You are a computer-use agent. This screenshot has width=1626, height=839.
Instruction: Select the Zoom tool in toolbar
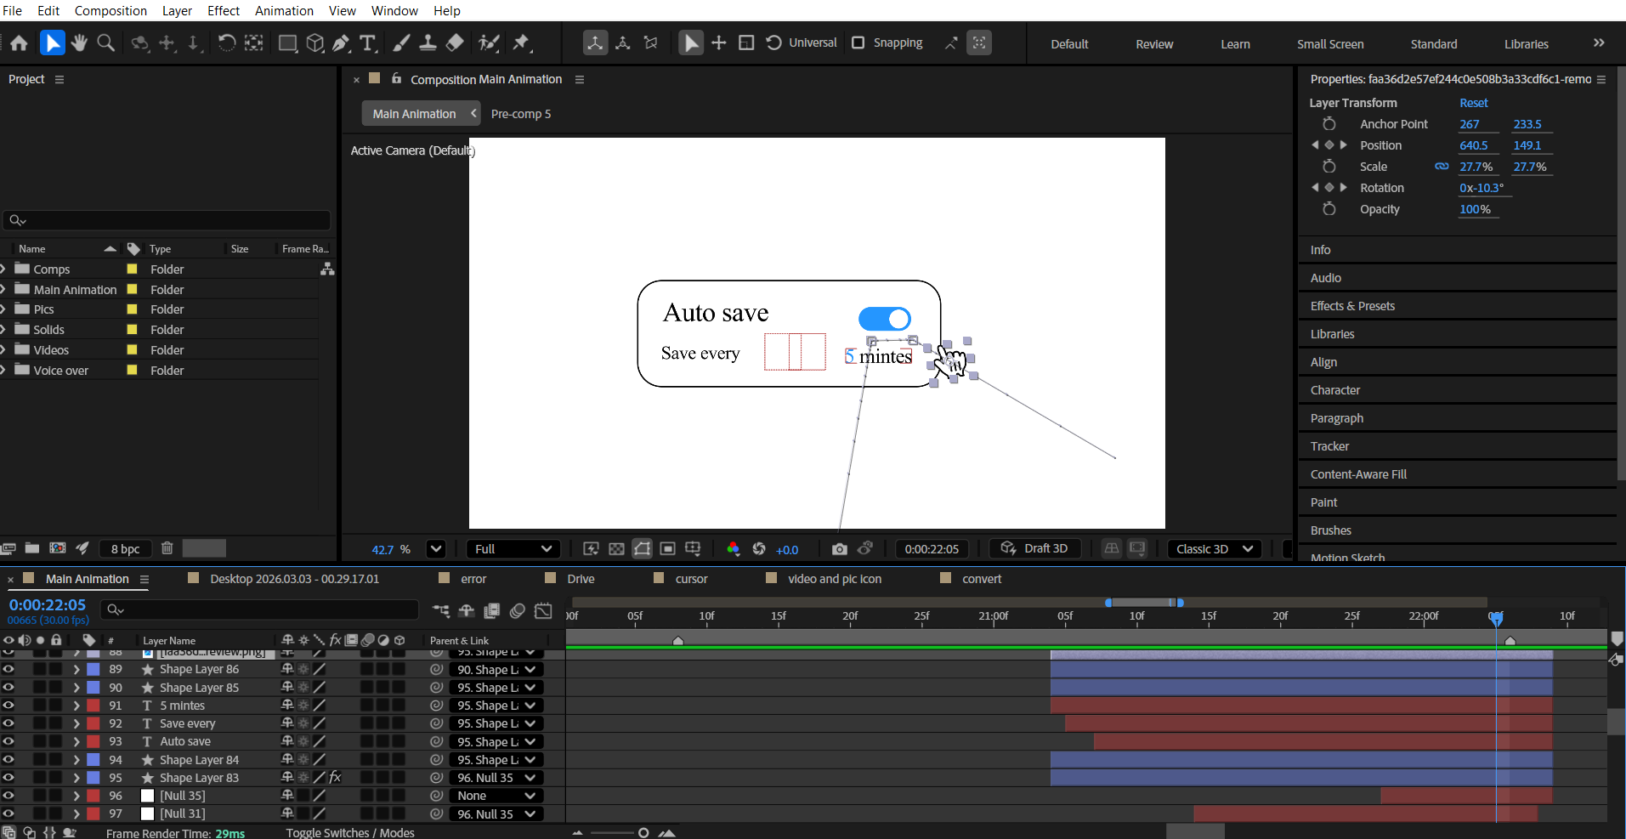106,43
